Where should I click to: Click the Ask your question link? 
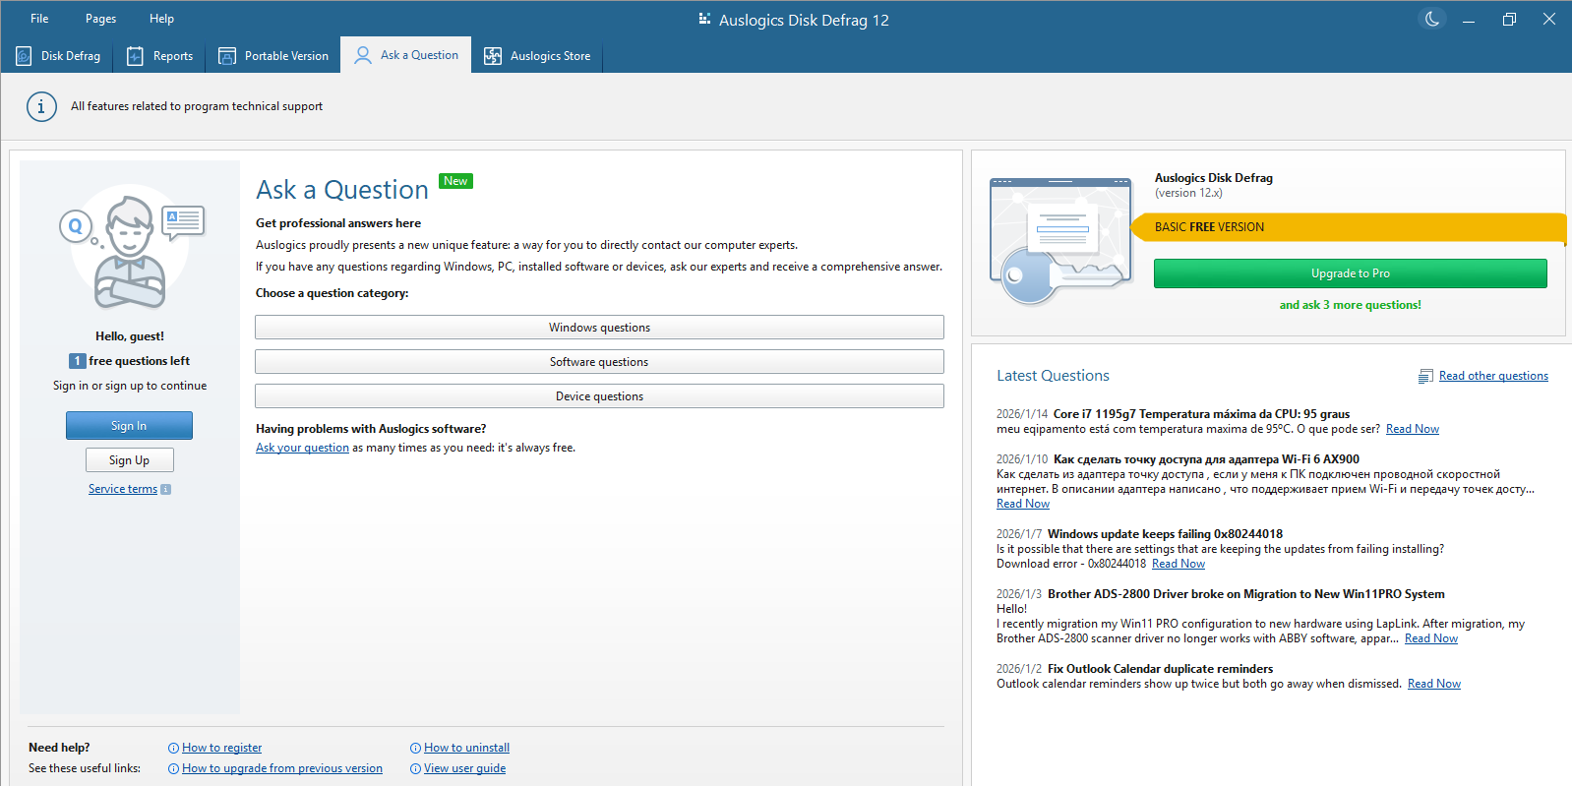point(302,448)
